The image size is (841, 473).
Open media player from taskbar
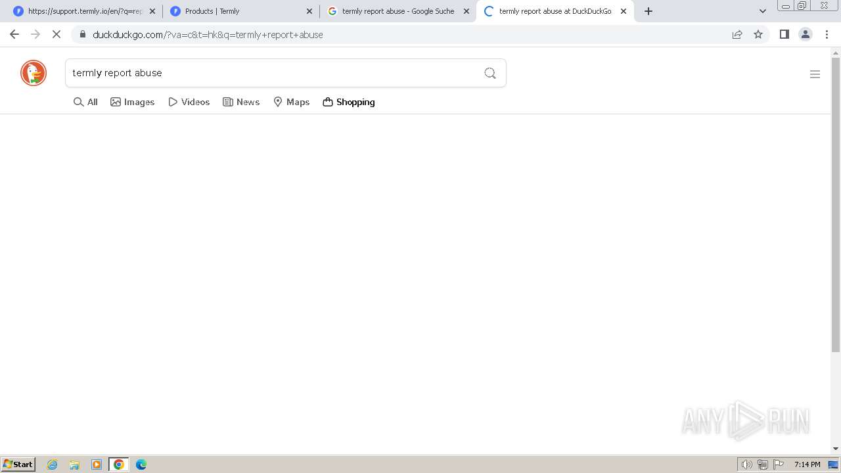pyautogui.click(x=97, y=464)
